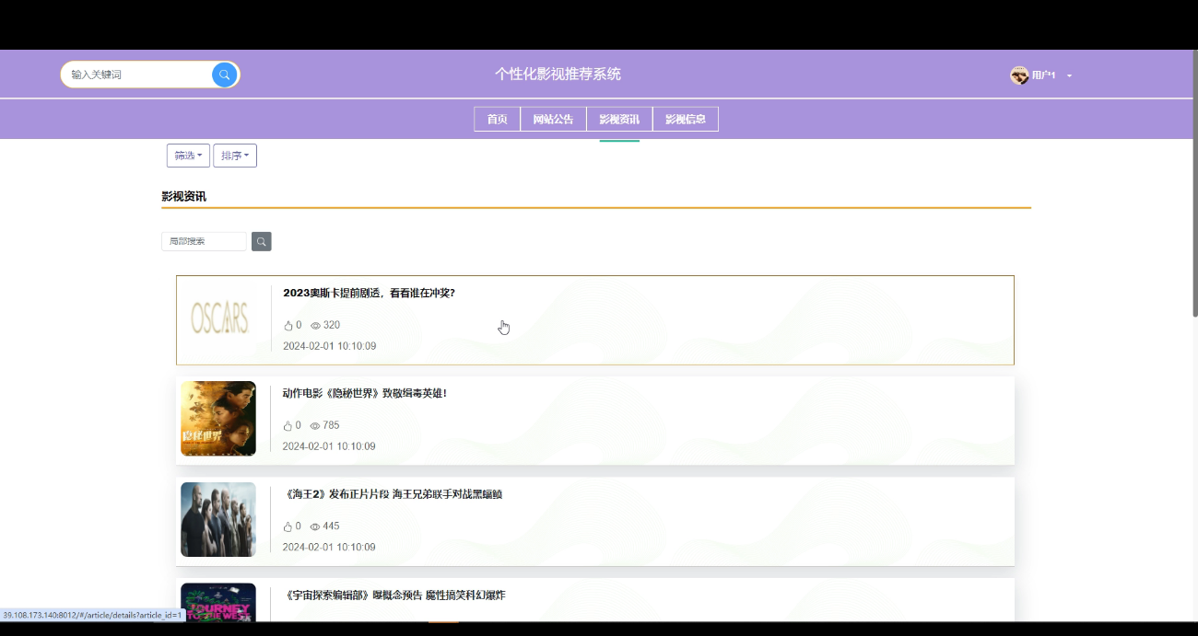Open the 筛选 filter dropdown
The width and height of the screenshot is (1198, 636).
click(x=188, y=155)
